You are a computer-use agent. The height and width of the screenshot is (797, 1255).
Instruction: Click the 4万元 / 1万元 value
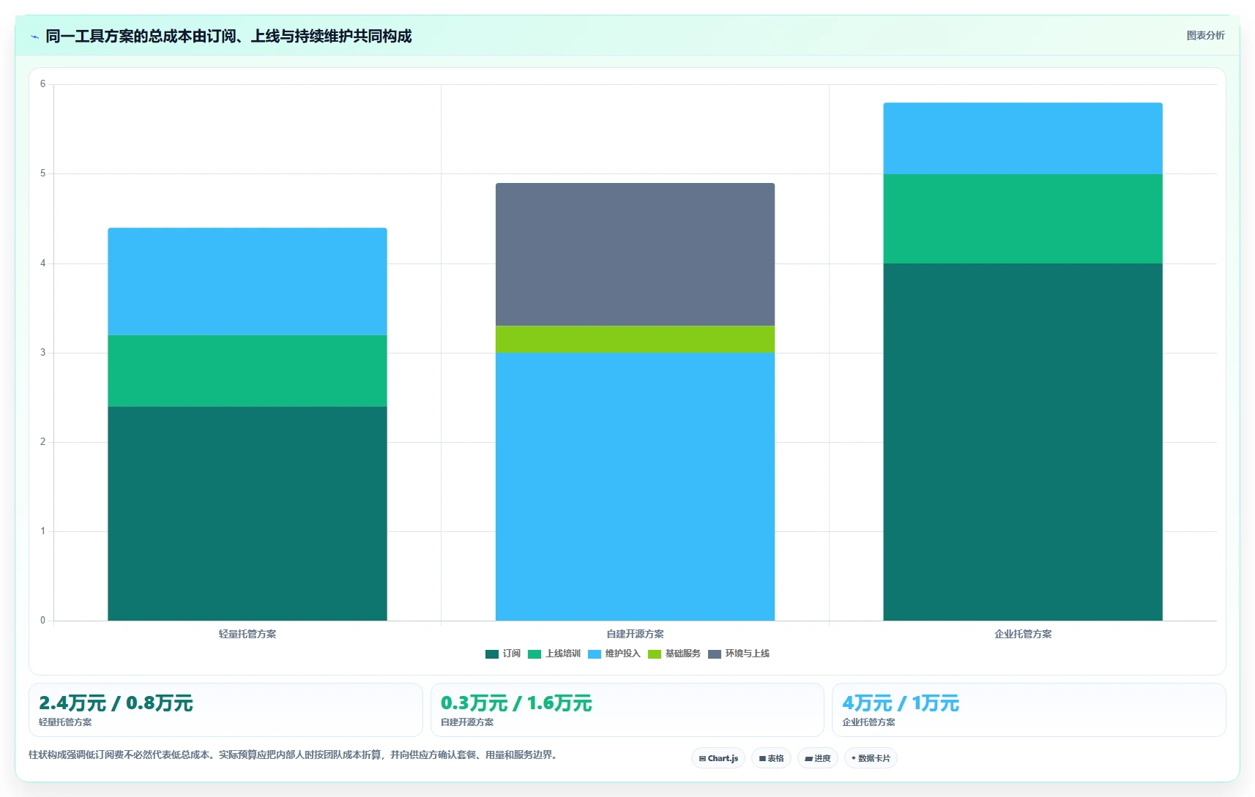(901, 703)
